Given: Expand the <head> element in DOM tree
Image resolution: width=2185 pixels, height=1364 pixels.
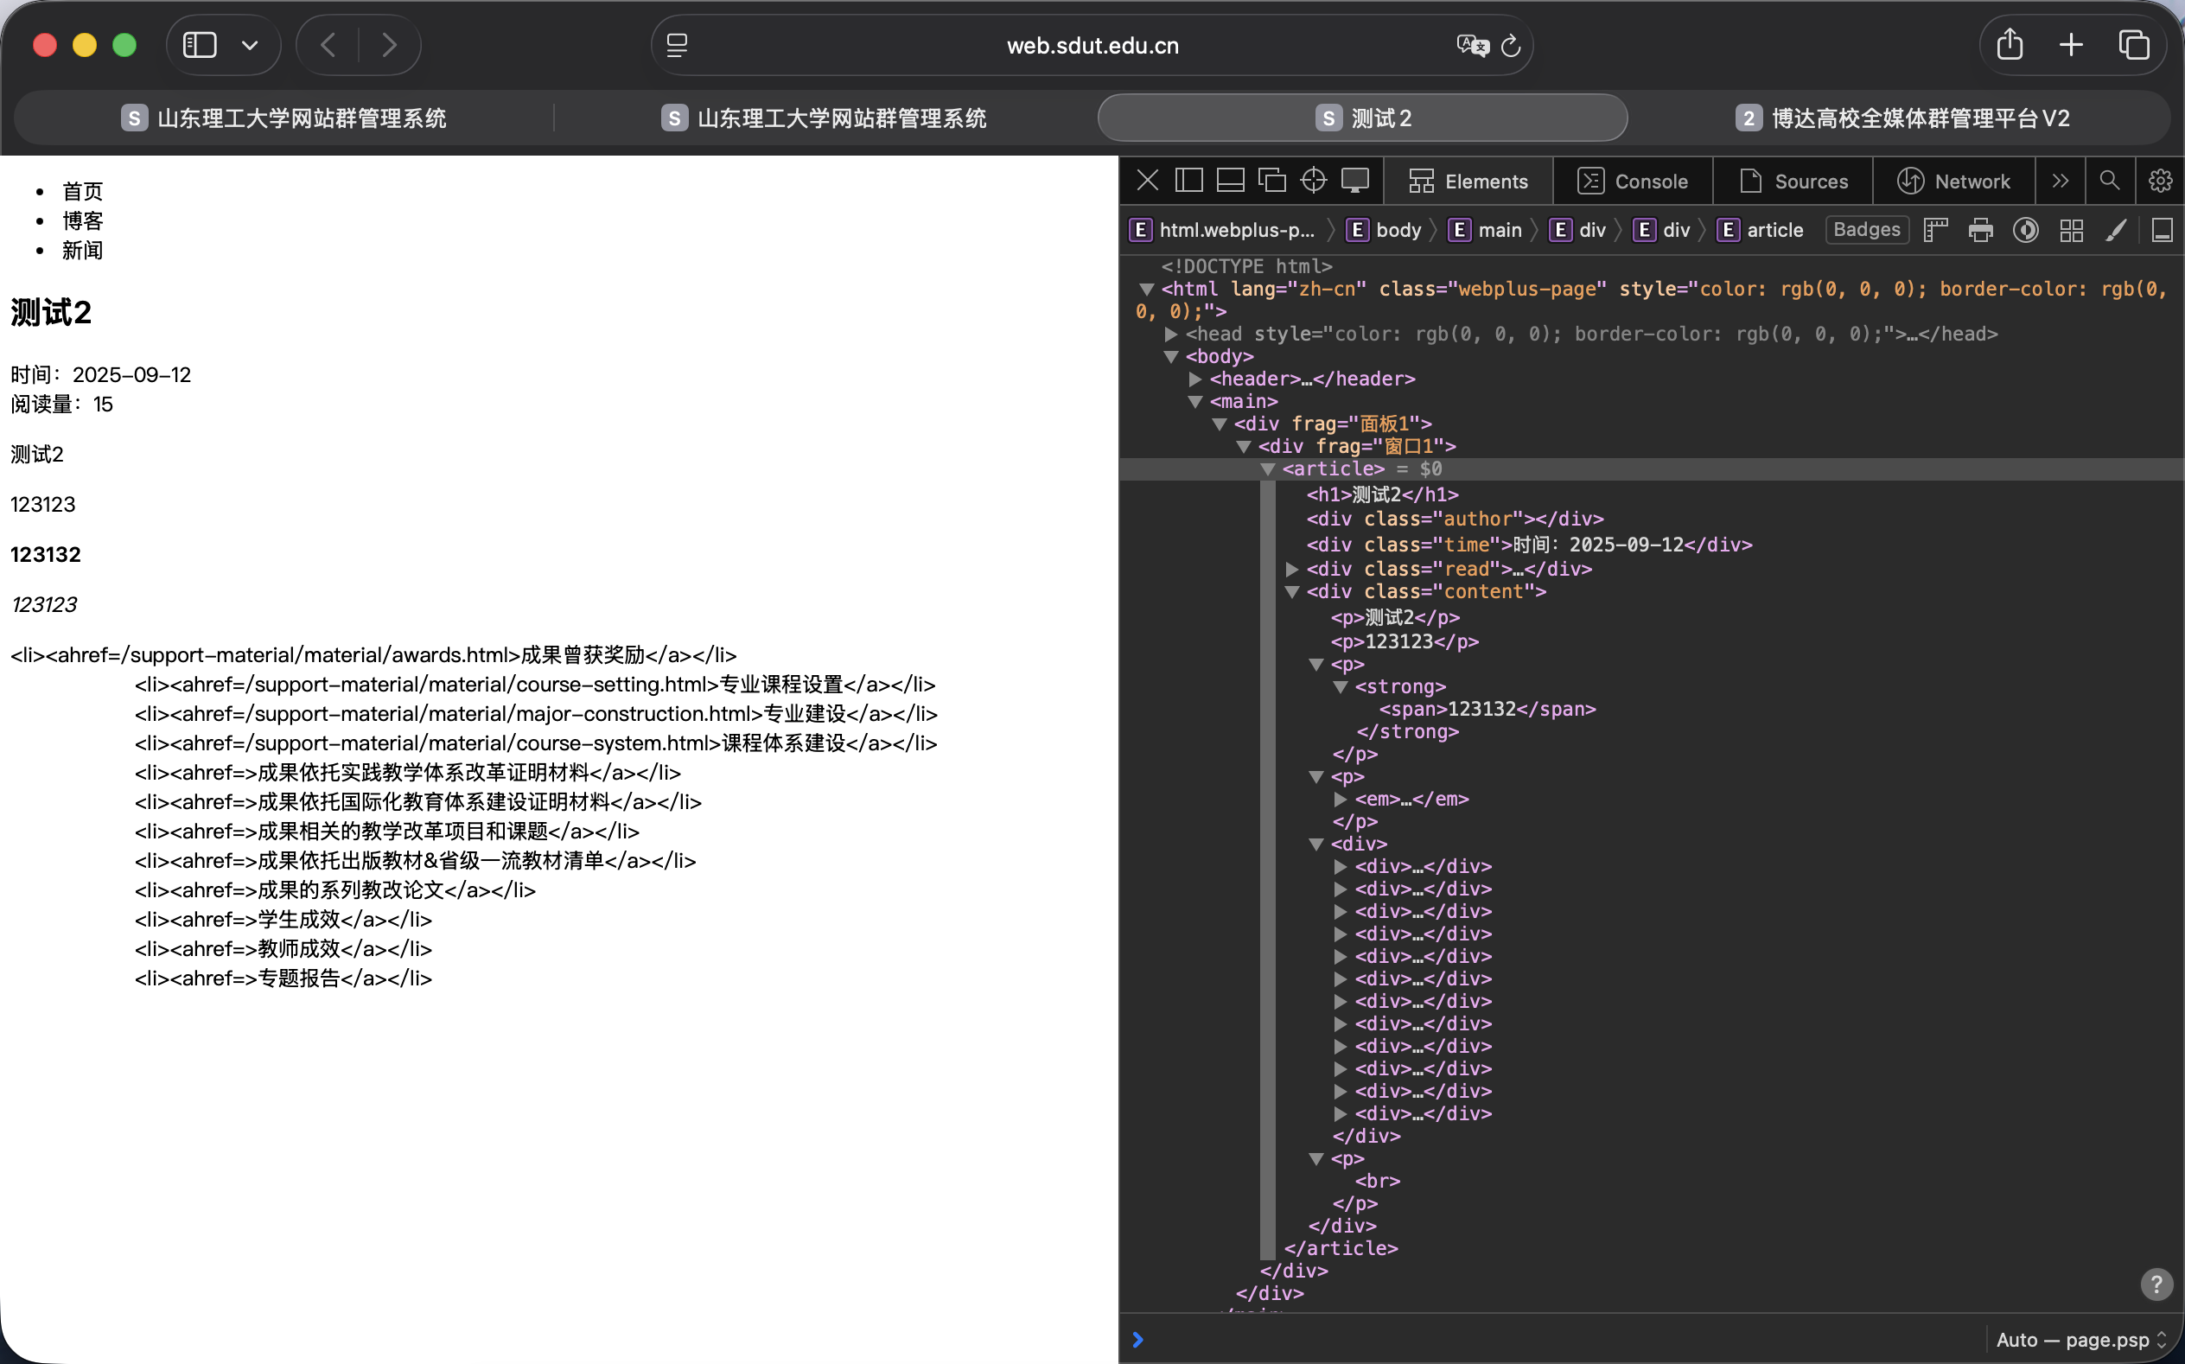Looking at the screenshot, I should point(1172,334).
